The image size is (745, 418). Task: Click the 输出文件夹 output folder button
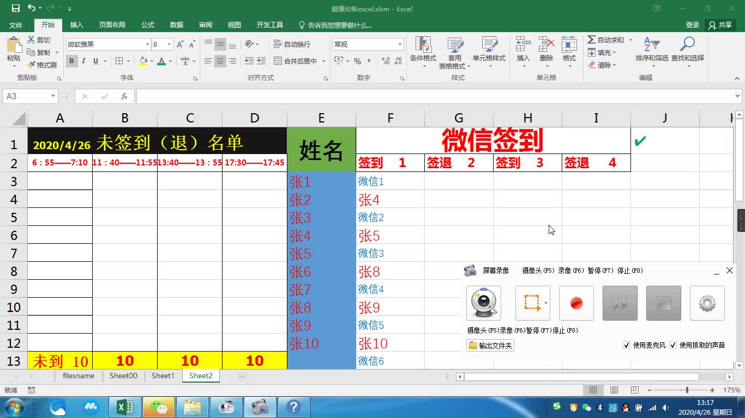(489, 346)
